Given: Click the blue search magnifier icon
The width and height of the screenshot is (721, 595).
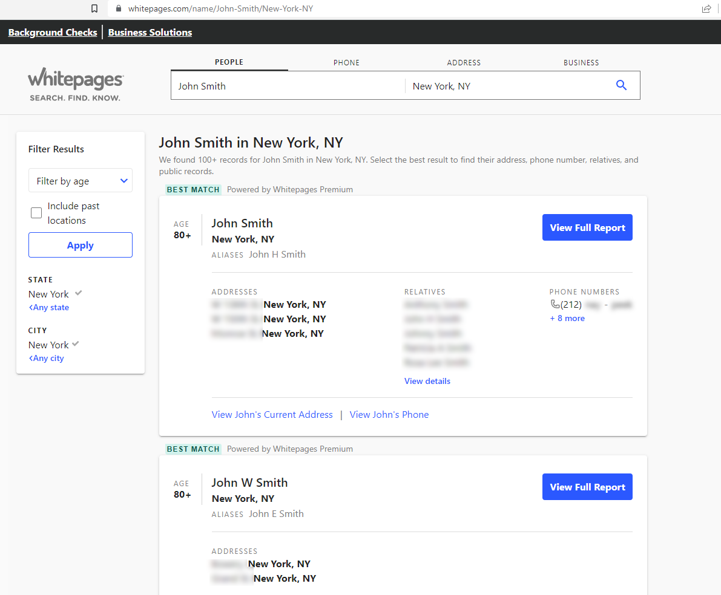Looking at the screenshot, I should pyautogui.click(x=621, y=85).
